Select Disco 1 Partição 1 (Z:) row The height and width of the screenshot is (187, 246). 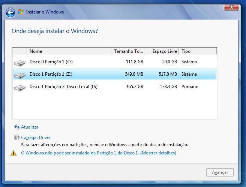click(115, 74)
